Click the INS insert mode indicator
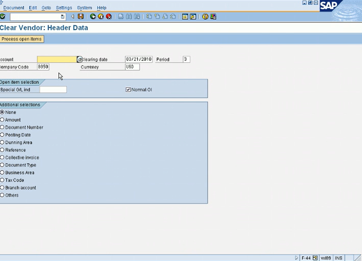Viewport: 362px width, 261px height. (x=339, y=258)
